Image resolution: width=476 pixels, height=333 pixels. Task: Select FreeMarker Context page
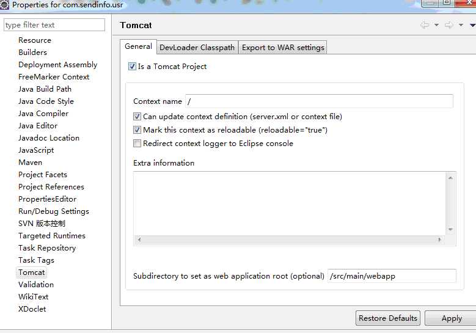[54, 77]
